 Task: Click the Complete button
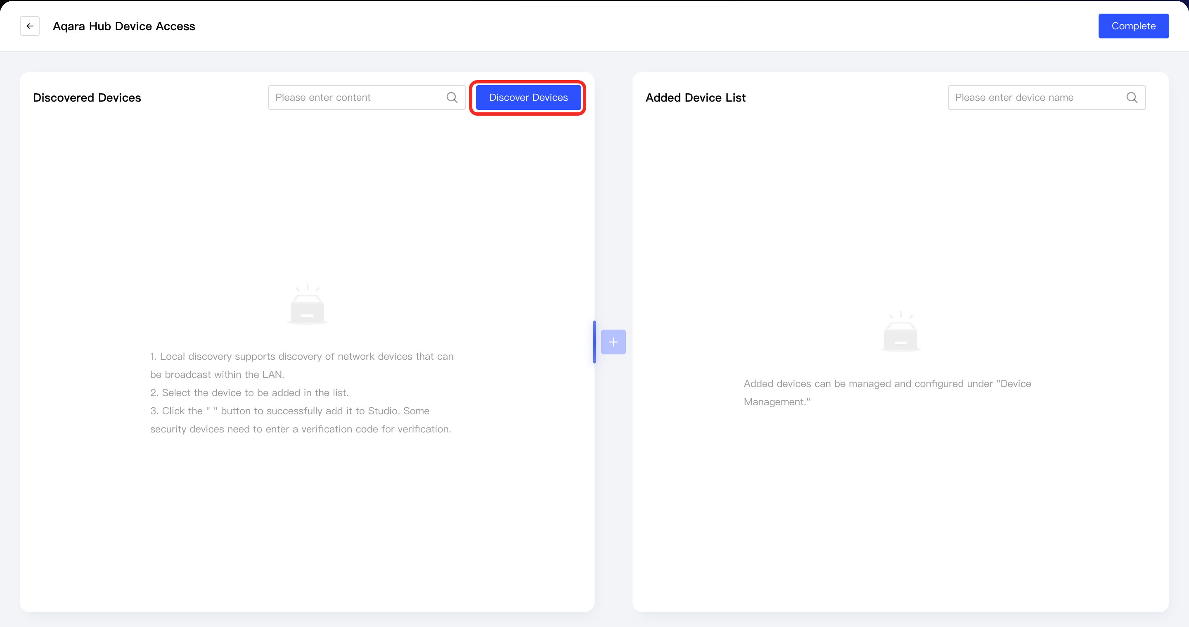1133,26
